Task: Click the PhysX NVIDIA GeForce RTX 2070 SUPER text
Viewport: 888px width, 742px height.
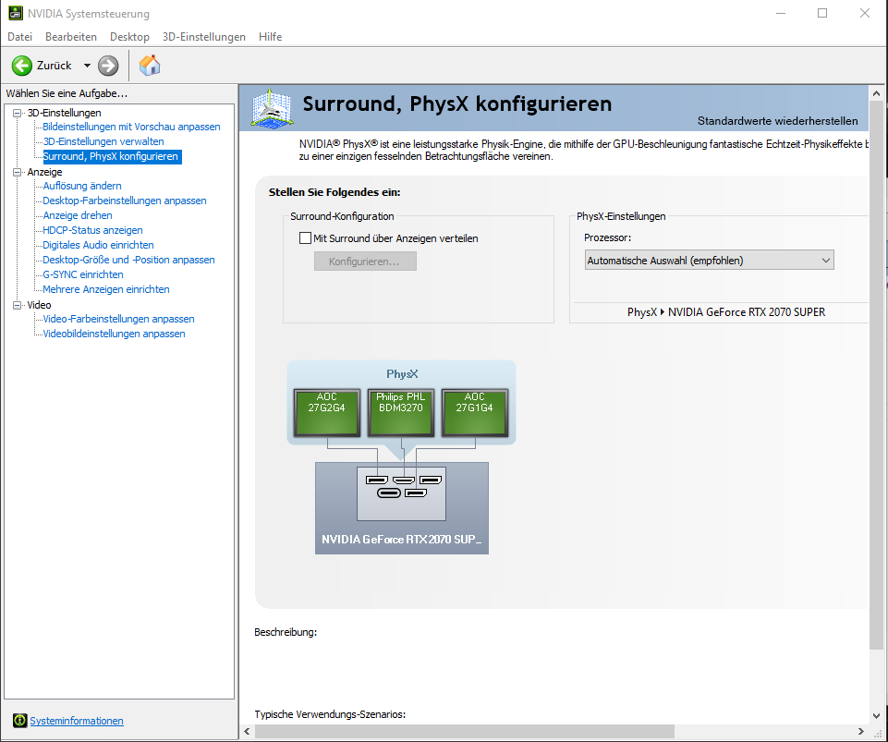Action: [x=726, y=312]
